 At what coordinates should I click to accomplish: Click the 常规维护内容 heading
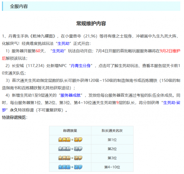pyautogui.click(x=91, y=23)
